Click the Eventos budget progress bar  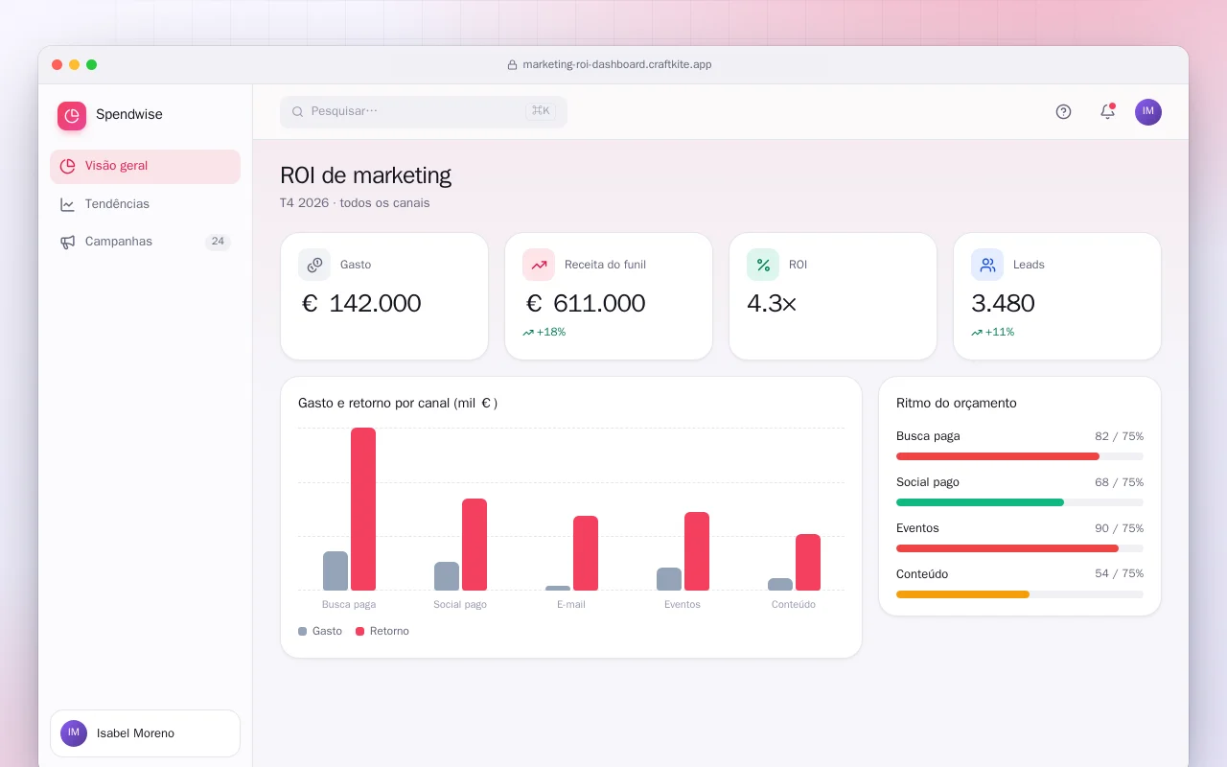1020,548
